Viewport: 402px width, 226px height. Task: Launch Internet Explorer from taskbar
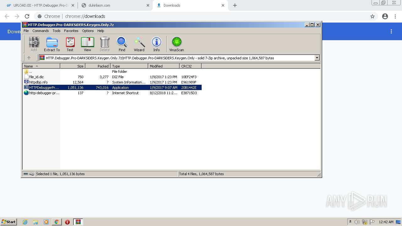(x=25, y=222)
